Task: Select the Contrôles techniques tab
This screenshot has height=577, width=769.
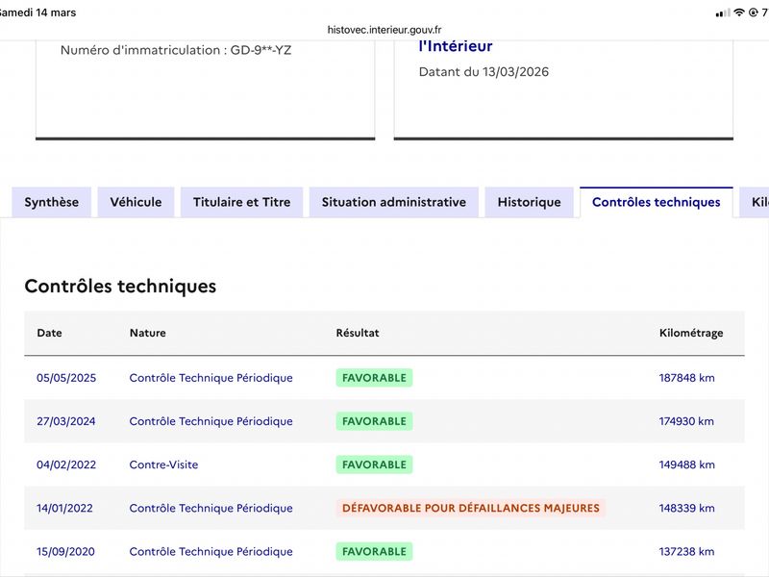Action: click(656, 202)
